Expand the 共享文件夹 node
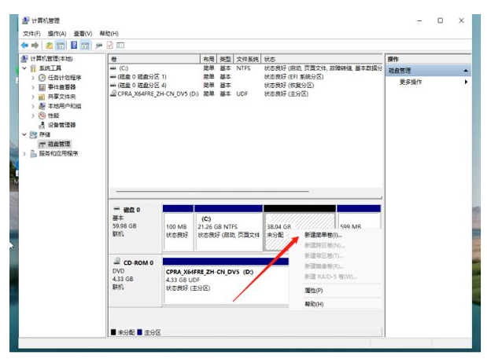Screen dimensions: 487x359 [x=33, y=97]
